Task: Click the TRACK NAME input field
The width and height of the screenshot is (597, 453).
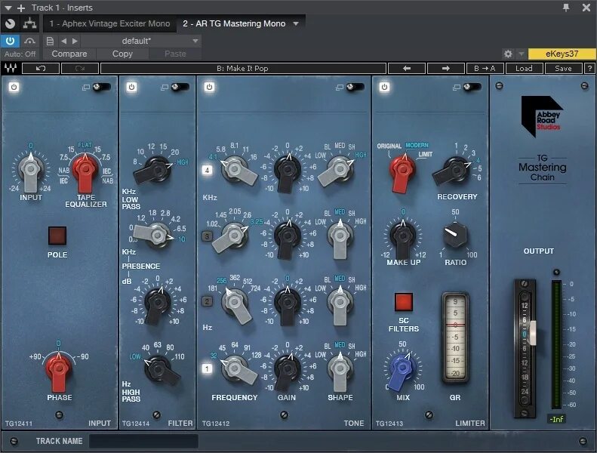Action: pos(143,441)
